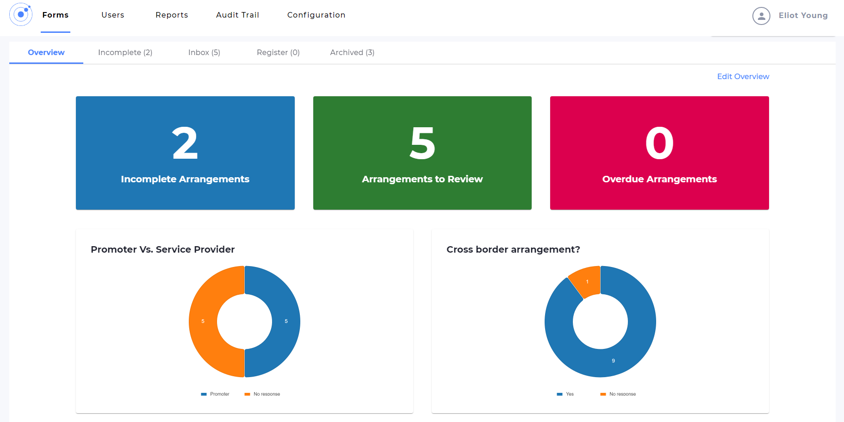Toggle No response legend in Promoter chart
The width and height of the screenshot is (844, 422).
pyautogui.click(x=262, y=394)
